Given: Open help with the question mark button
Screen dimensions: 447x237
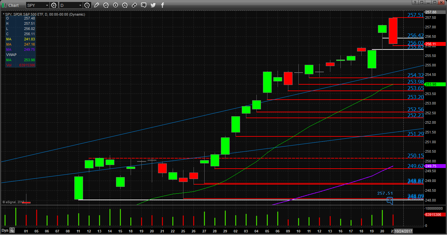Looking at the screenshot, I should (x=415, y=2).
